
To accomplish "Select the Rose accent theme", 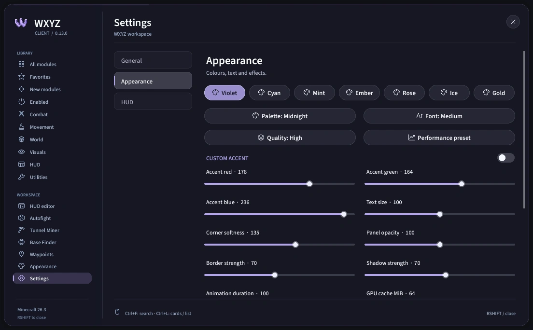I will (404, 93).
